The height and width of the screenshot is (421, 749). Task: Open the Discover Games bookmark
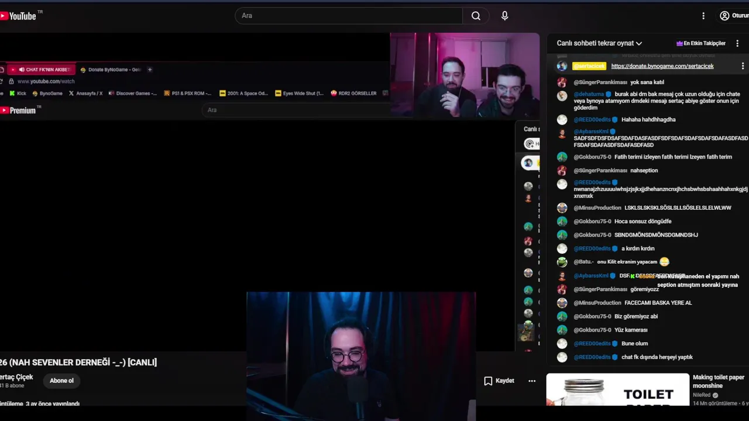(133, 94)
